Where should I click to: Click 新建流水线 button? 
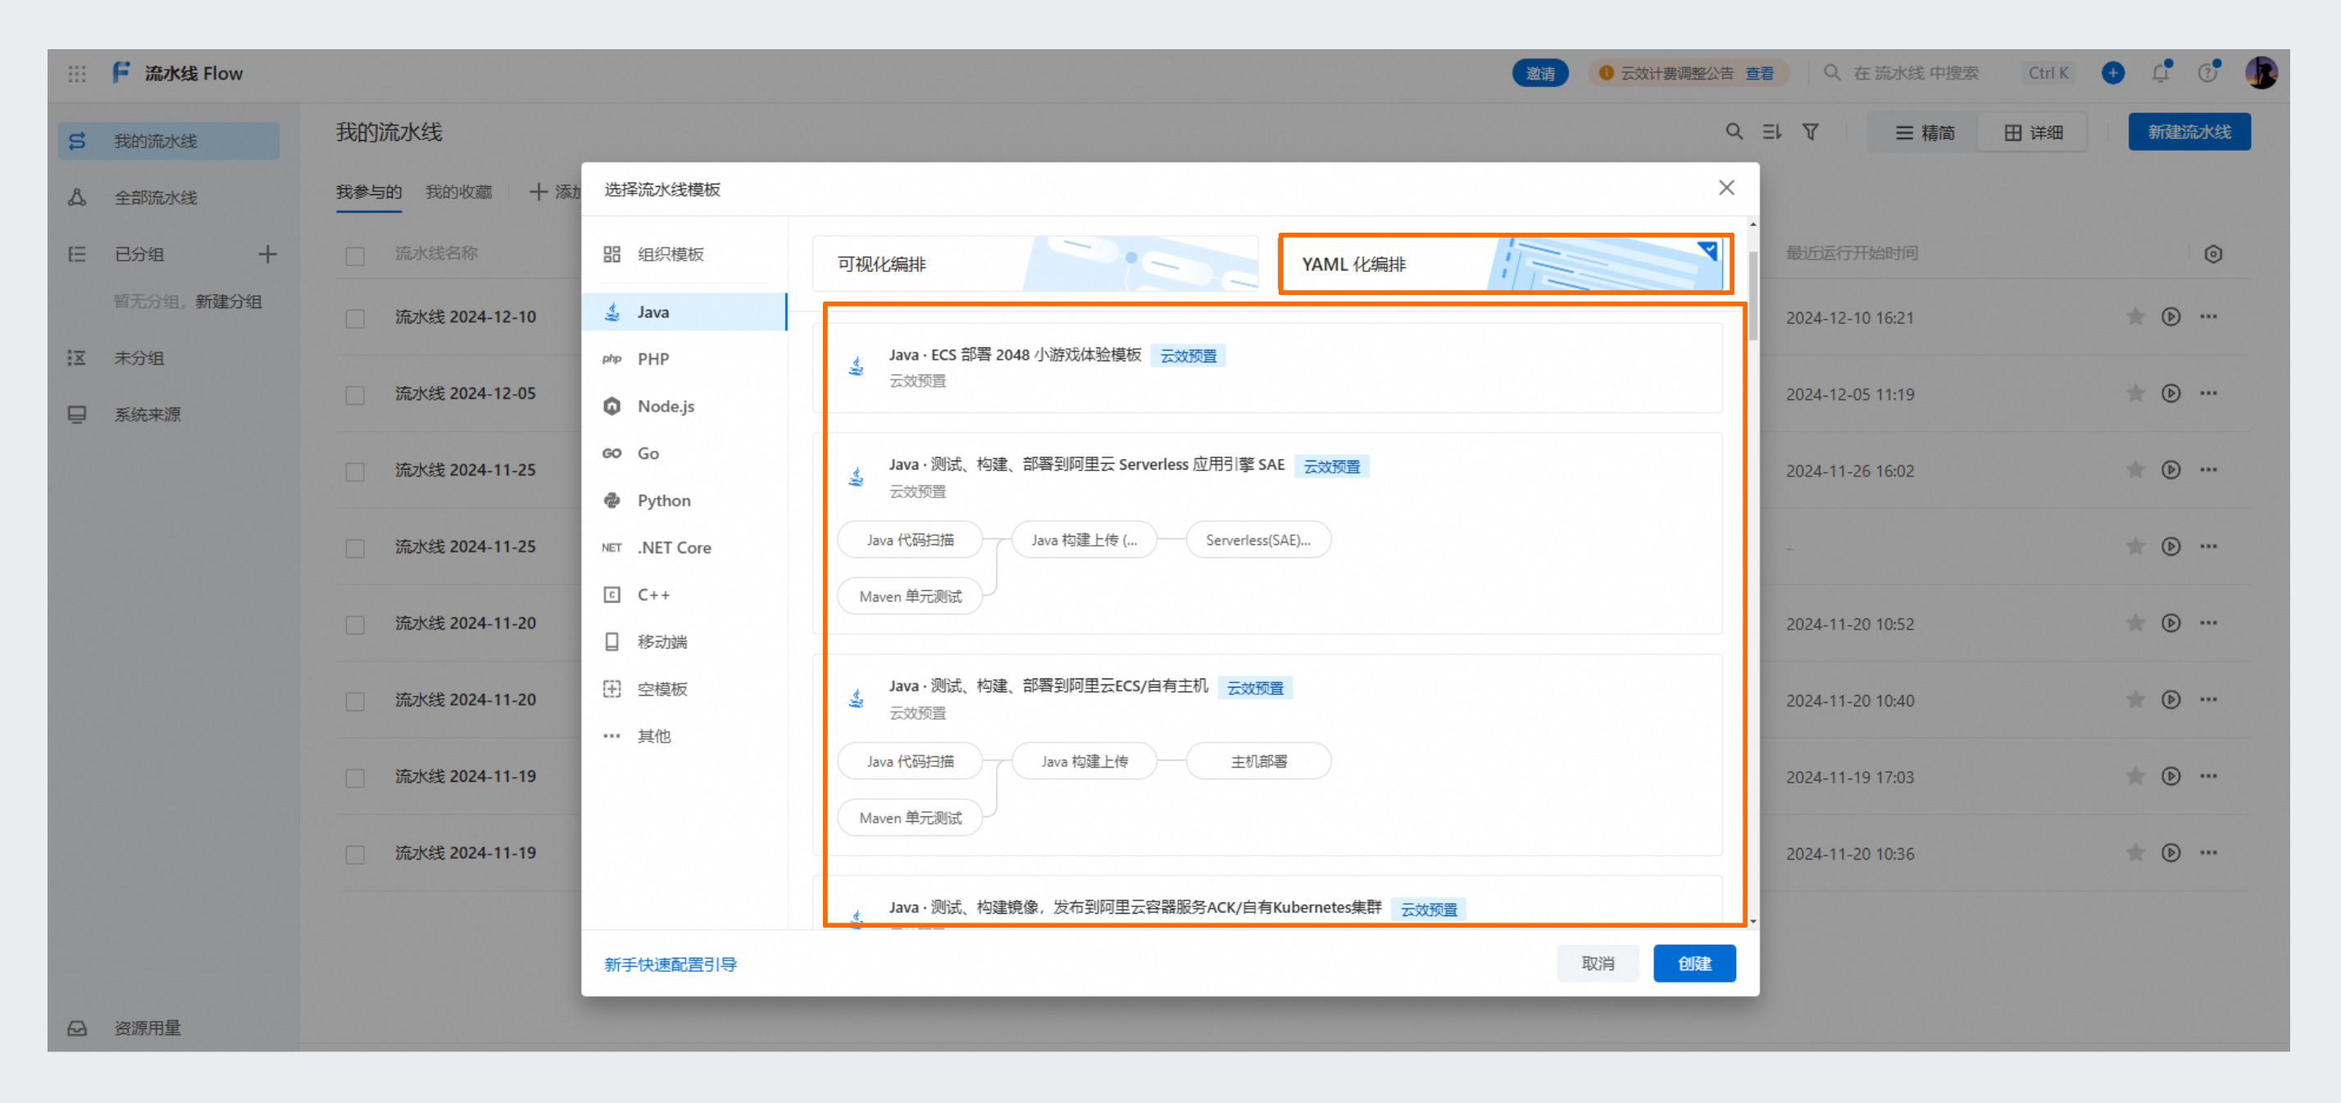[x=2189, y=132]
